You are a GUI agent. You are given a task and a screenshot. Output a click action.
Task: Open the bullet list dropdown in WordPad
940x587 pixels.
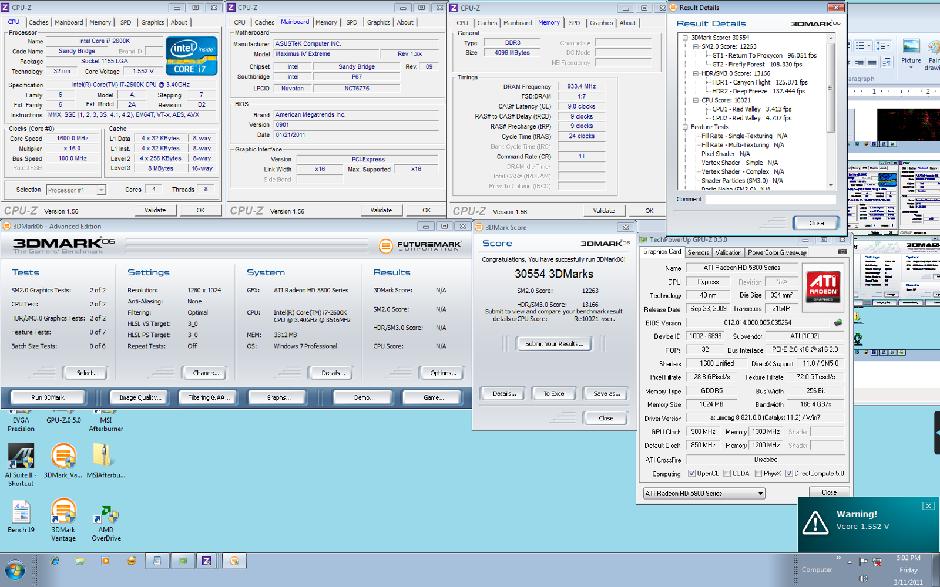[862, 46]
